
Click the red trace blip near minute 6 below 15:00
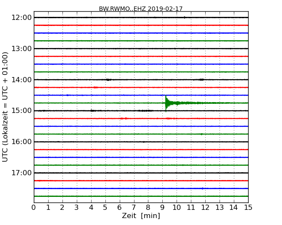(x=124, y=119)
